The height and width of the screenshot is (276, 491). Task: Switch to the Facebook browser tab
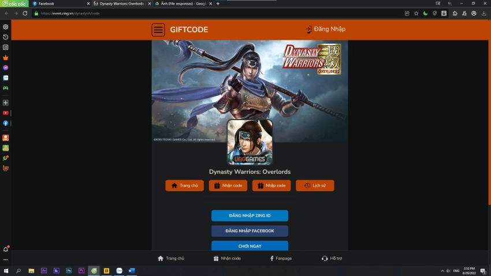[x=61, y=4]
